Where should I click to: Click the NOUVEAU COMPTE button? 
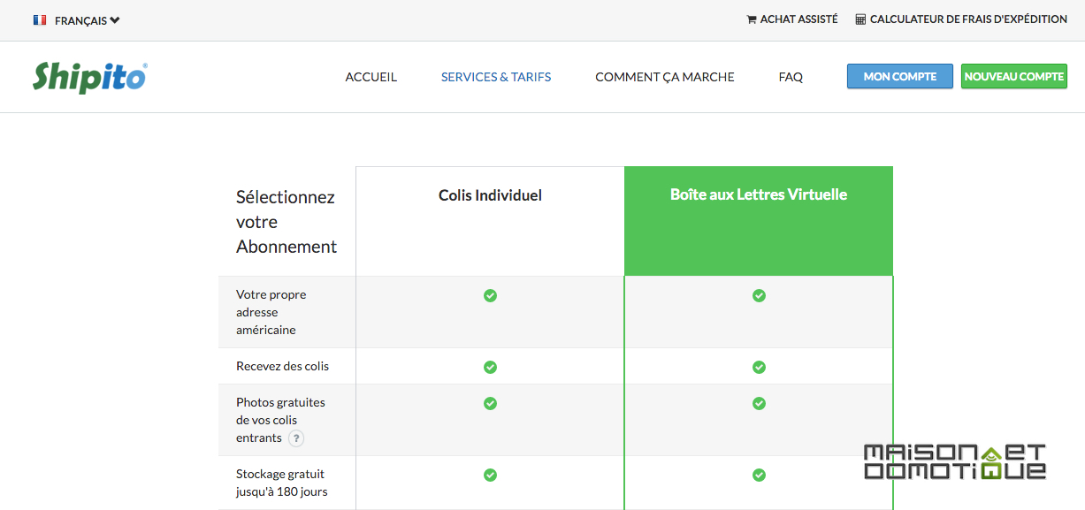pyautogui.click(x=1014, y=76)
